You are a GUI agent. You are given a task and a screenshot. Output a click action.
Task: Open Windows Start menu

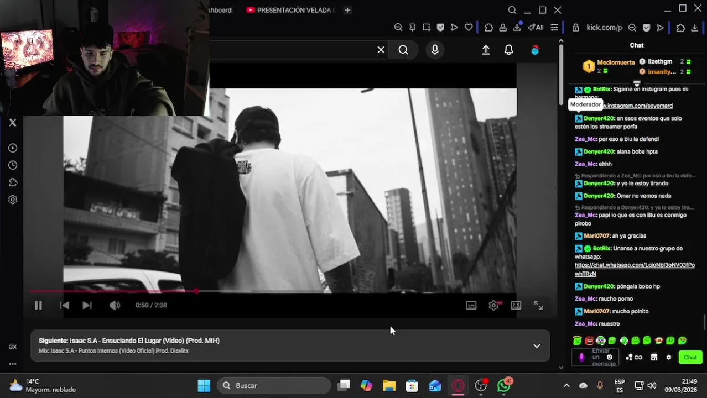(x=204, y=385)
